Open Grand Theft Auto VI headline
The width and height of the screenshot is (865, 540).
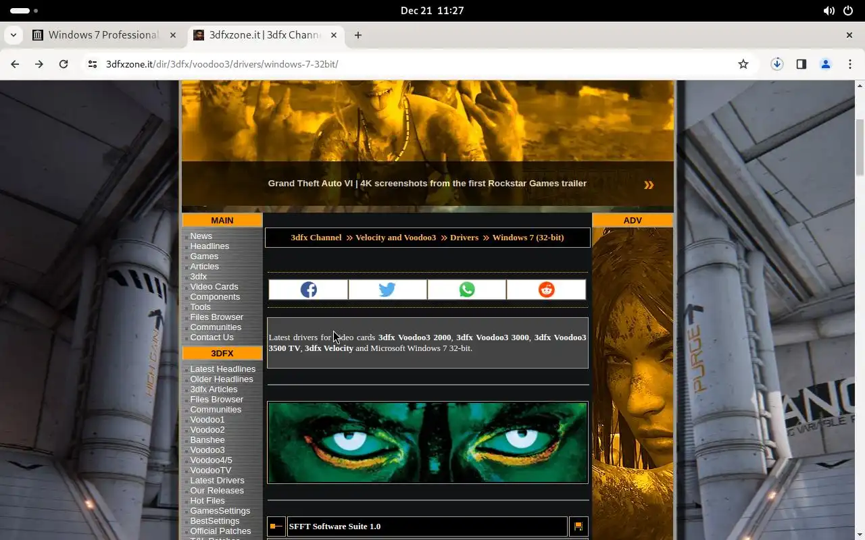[x=427, y=184]
